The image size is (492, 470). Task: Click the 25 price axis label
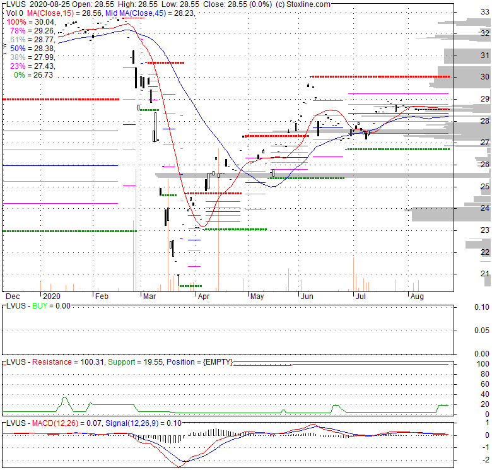tap(485, 187)
